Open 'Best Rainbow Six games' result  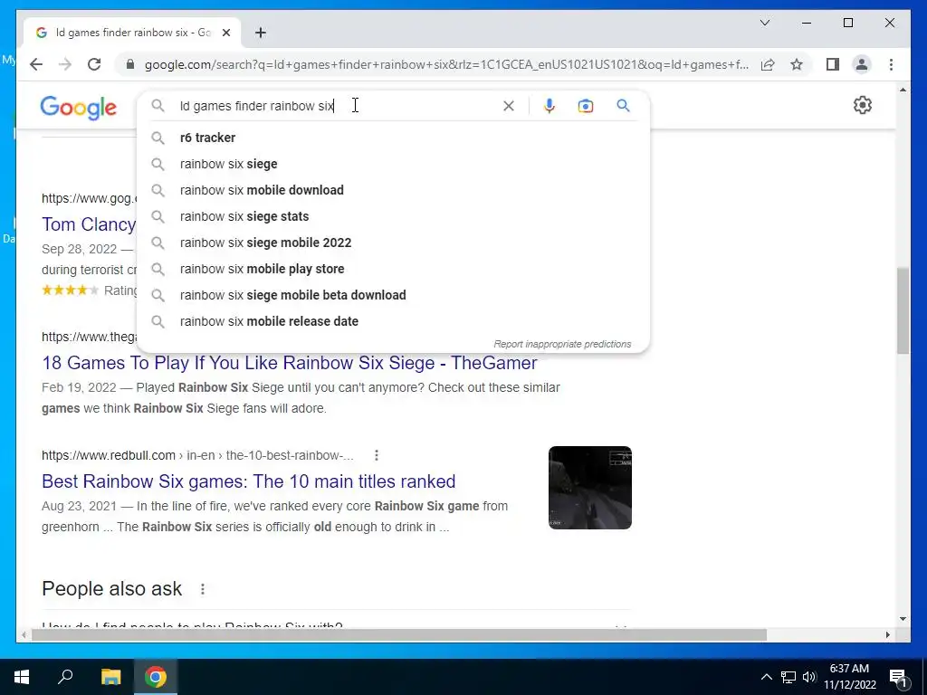(248, 481)
